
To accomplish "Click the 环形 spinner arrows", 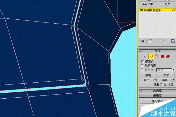I will click(155, 80).
